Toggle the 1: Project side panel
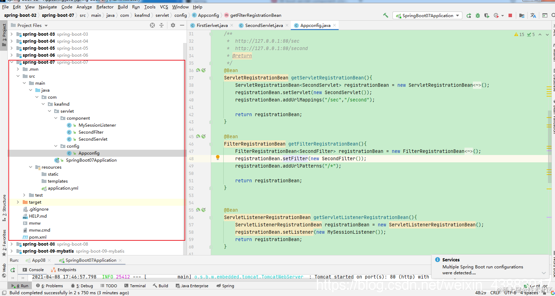555x296 pixels. pos(4,35)
